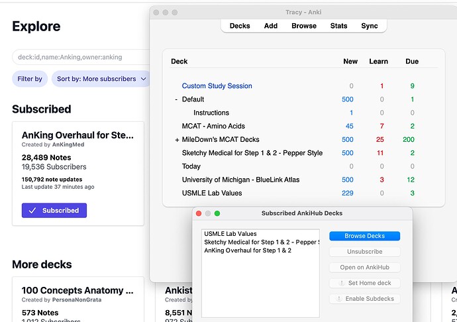Click green zoom button on AnkiHub Decks dialog
The height and width of the screenshot is (322, 457).
click(217, 213)
